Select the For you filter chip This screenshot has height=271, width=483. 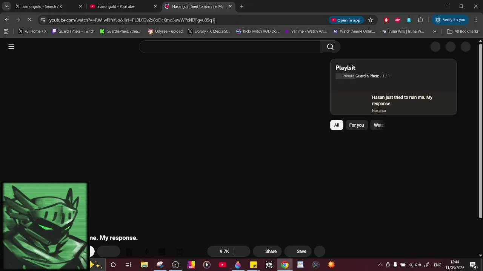pyautogui.click(x=357, y=125)
